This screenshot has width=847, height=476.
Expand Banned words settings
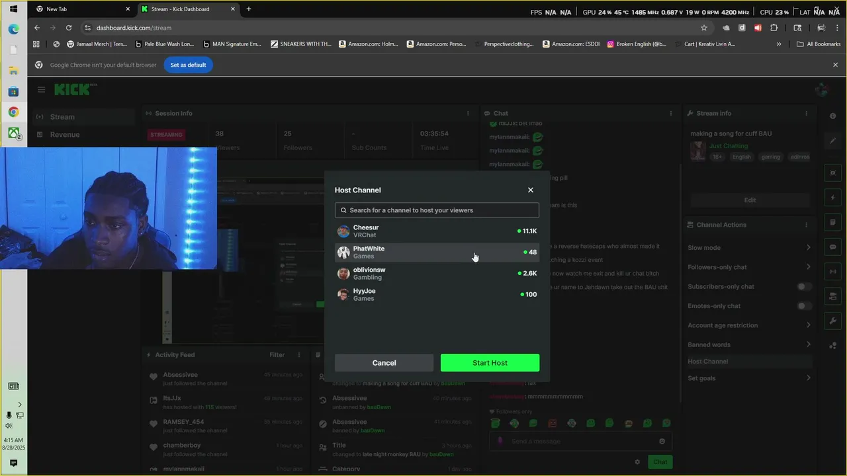click(x=749, y=344)
